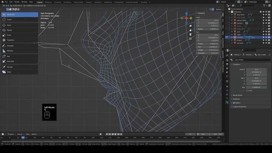Toggle eye visibility for tongue row
This screenshot has width=272, height=153.
(266, 40)
